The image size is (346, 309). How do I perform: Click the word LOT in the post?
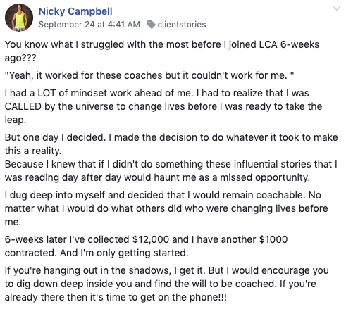(47, 93)
